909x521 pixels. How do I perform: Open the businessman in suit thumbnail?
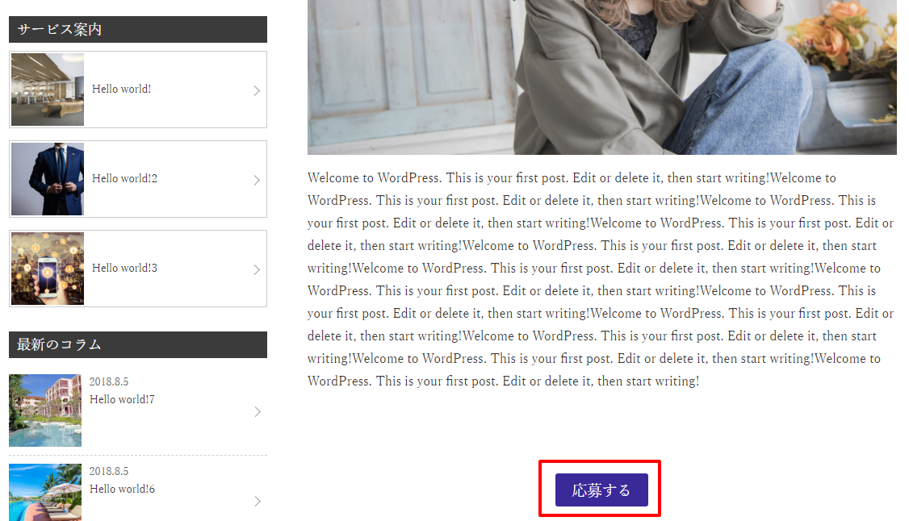(48, 180)
